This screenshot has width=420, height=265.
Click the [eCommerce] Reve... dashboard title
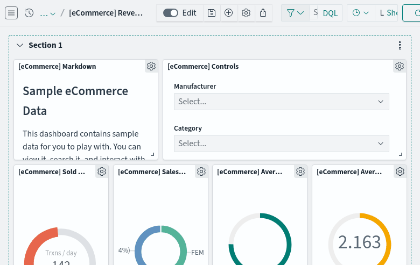[x=106, y=13]
